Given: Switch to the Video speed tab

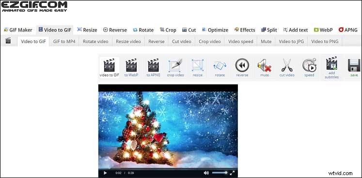Looking at the screenshot, I should [241, 42].
